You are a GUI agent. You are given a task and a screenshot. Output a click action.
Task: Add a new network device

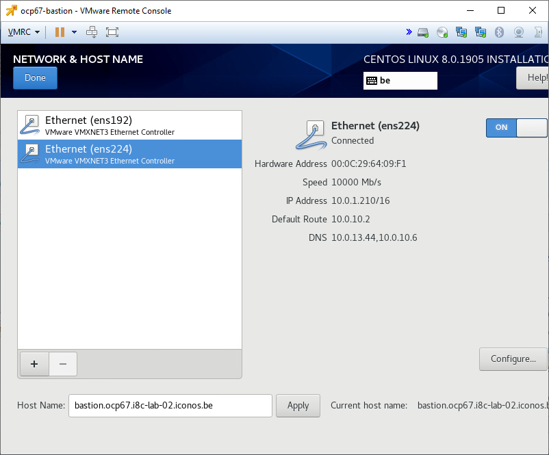34,364
